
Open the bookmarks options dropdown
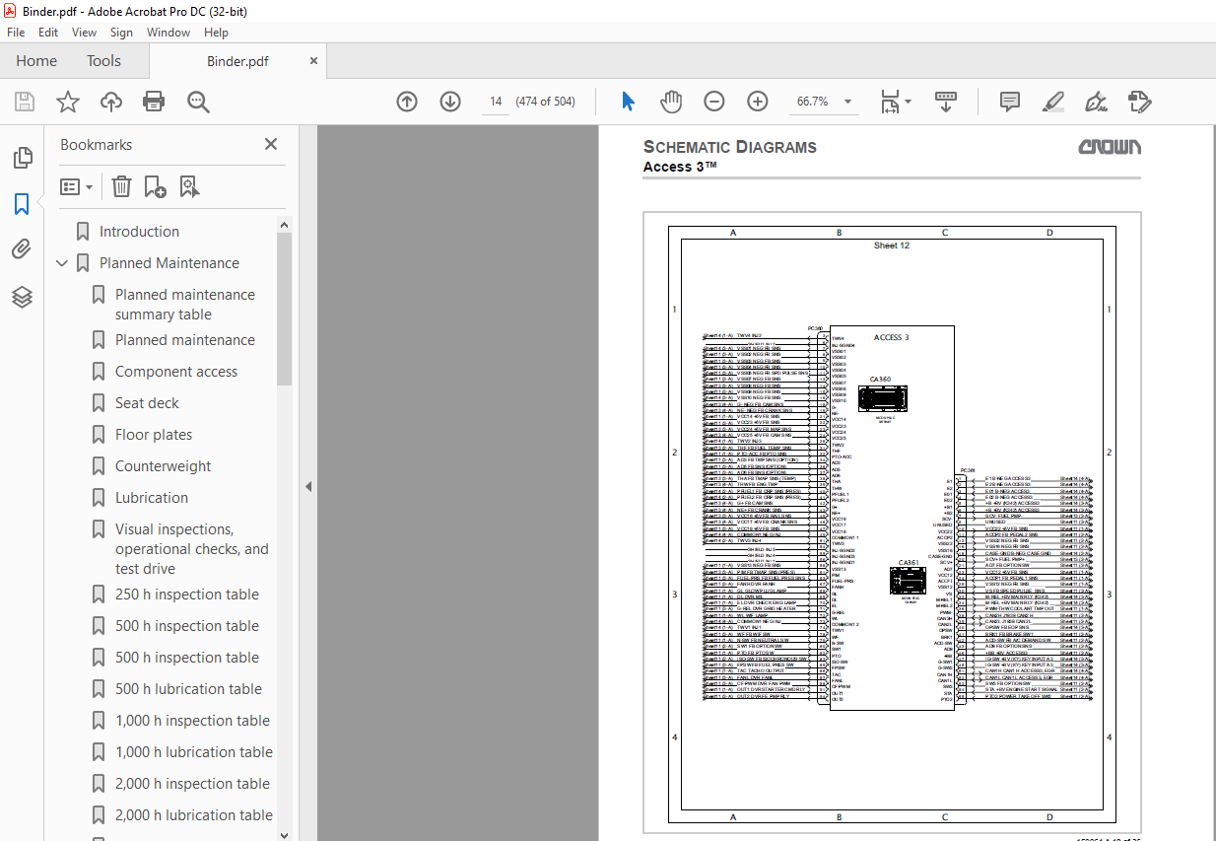77,186
